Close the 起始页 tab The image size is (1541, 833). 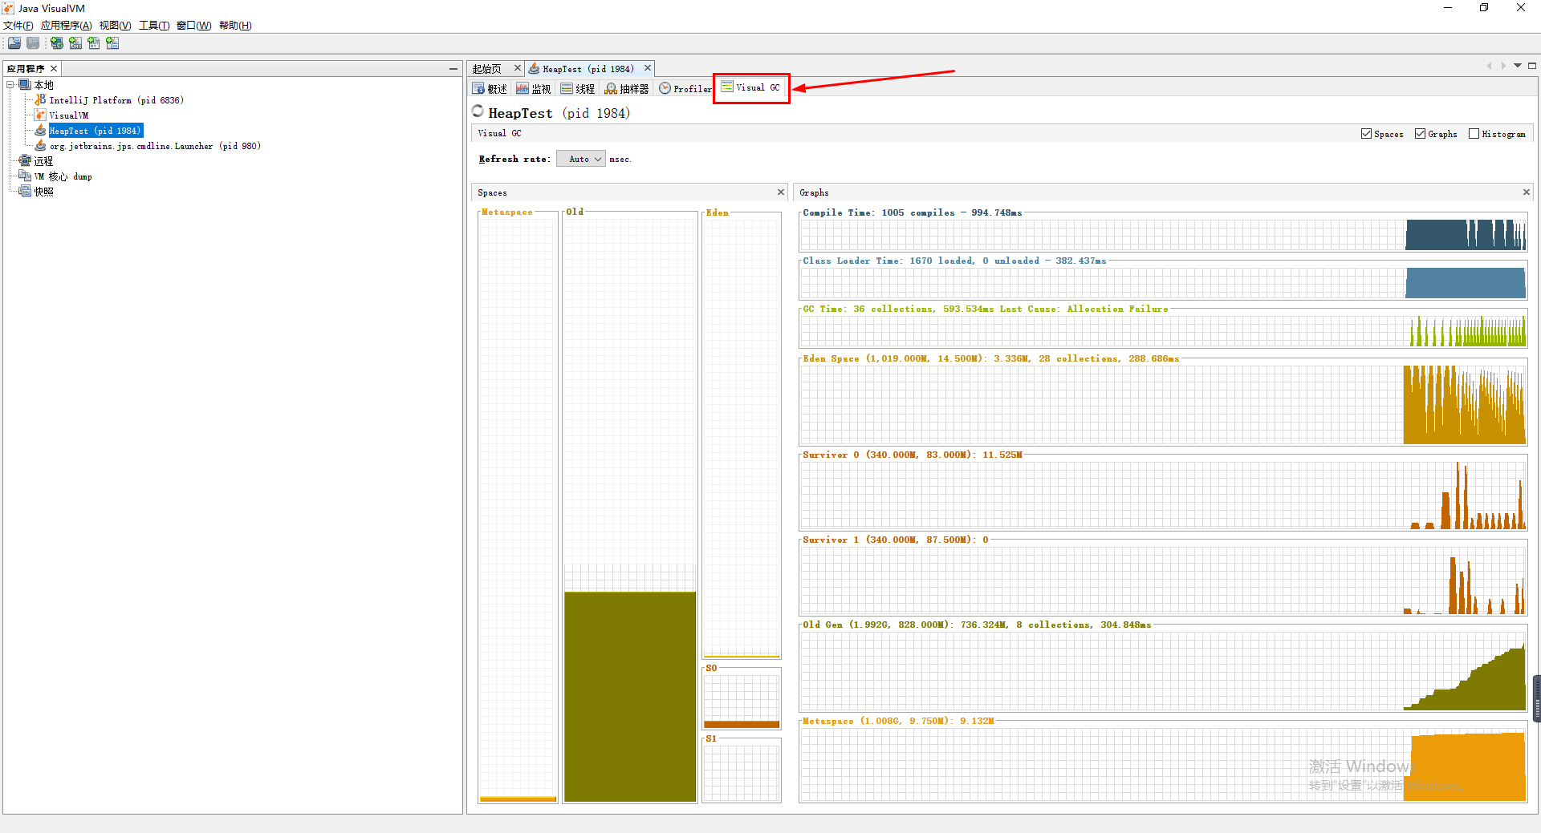pyautogui.click(x=518, y=68)
